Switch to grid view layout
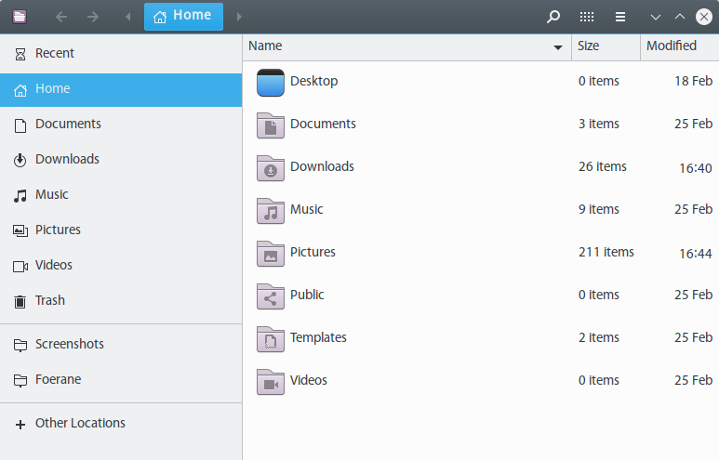This screenshot has height=460, width=719. click(x=587, y=17)
